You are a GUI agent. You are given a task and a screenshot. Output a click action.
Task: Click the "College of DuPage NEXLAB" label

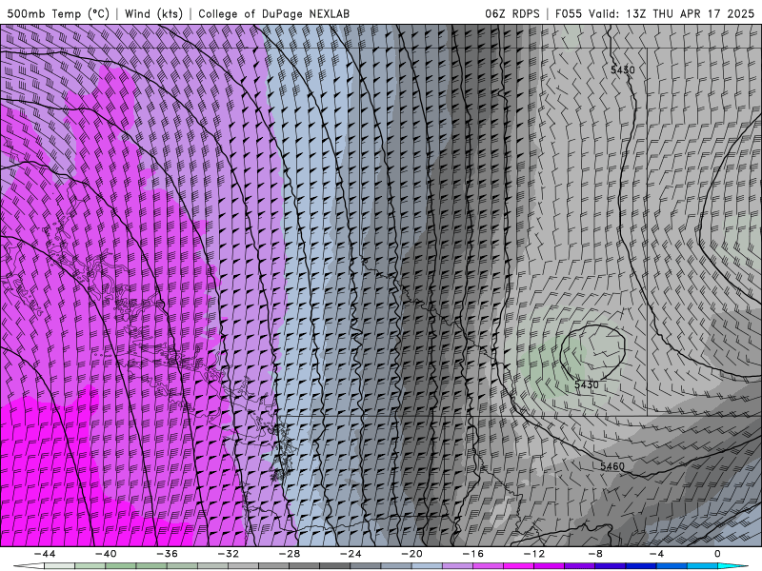273,13
